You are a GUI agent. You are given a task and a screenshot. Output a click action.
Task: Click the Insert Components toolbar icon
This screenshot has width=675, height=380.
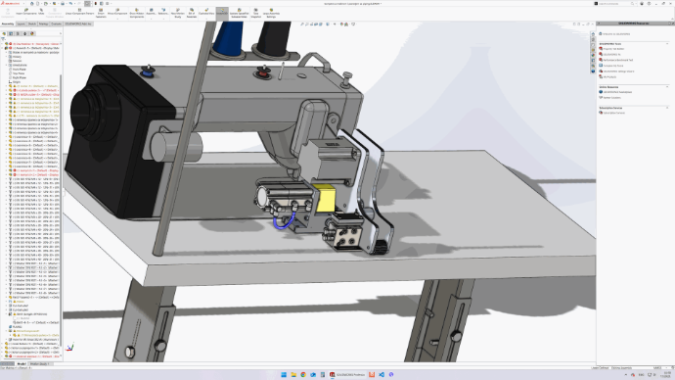[x=26, y=11]
